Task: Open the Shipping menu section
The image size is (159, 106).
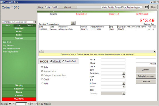Action: 19,85
